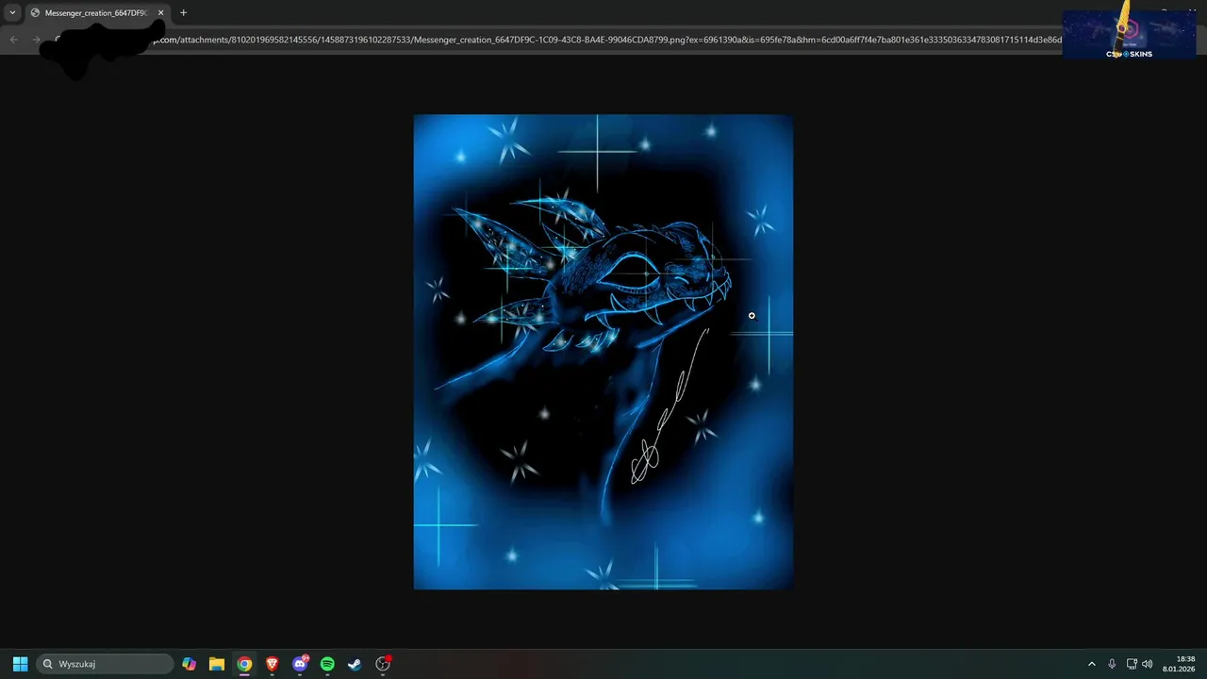Open Copilot from the taskbar
This screenshot has height=679, width=1207.
coord(190,664)
